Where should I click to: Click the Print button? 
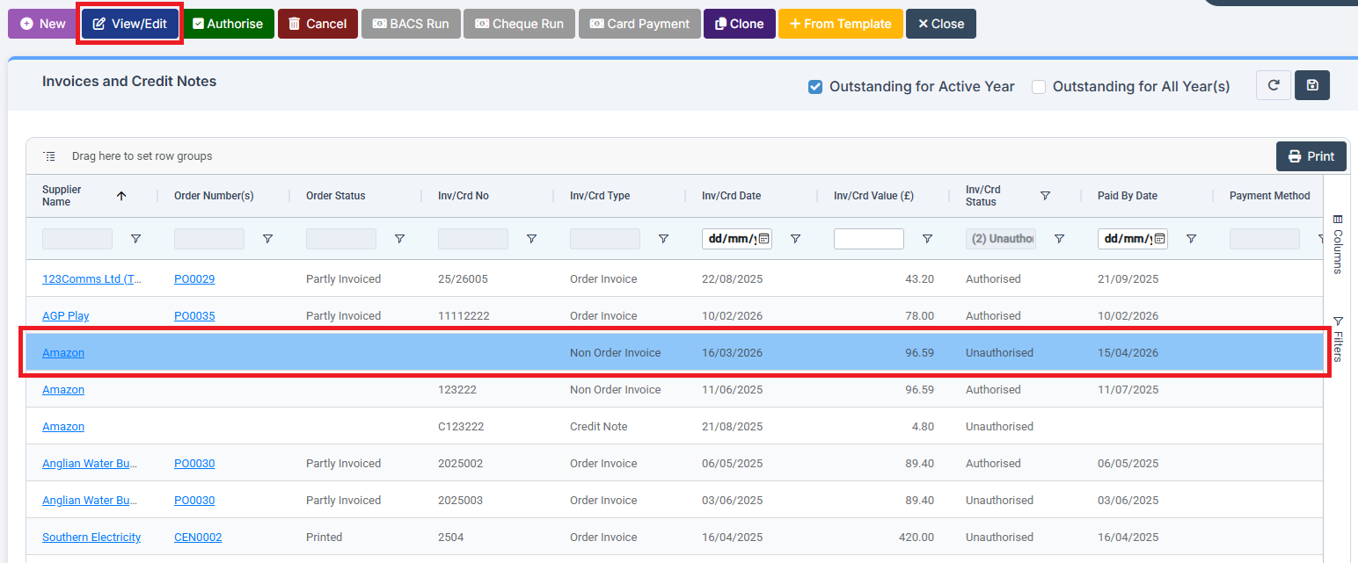click(x=1311, y=156)
